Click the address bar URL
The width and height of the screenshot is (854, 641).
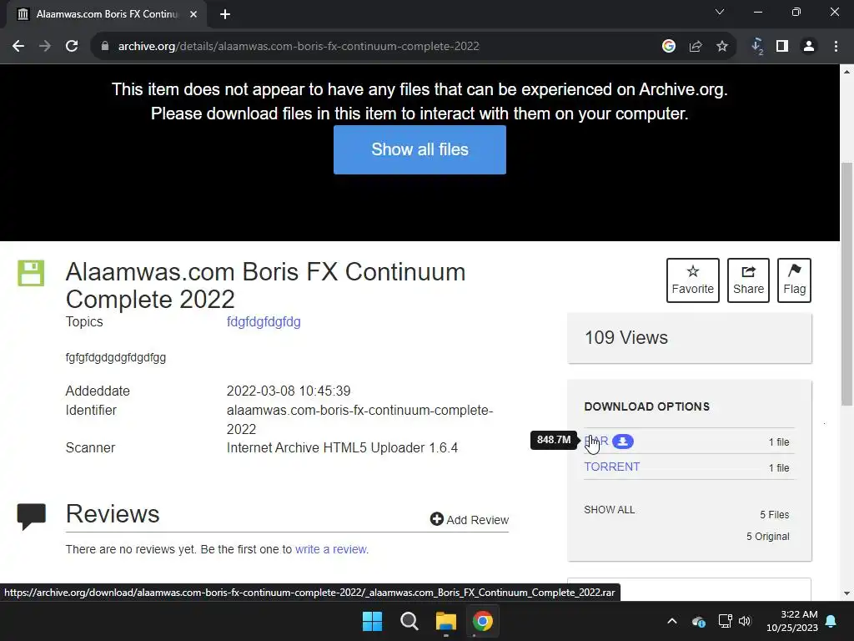click(x=299, y=47)
